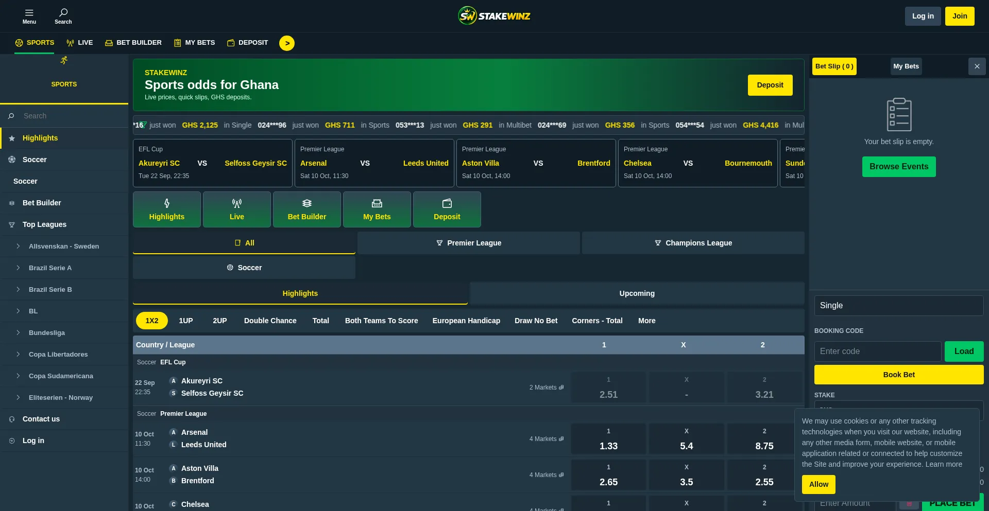The image size is (989, 511).
Task: Select the Double Chance market
Action: pos(270,321)
